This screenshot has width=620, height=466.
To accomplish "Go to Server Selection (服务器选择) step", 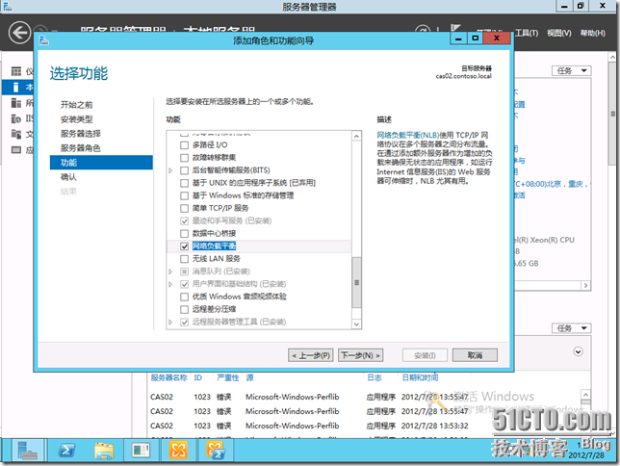I will point(80,134).
